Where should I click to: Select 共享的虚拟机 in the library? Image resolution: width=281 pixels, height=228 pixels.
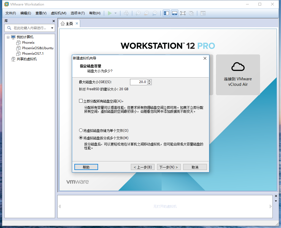pyautogui.click(x=27, y=59)
